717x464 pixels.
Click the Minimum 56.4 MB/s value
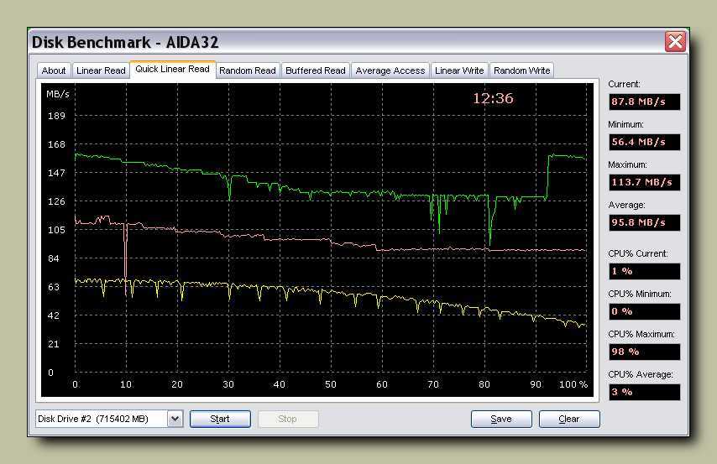click(644, 142)
